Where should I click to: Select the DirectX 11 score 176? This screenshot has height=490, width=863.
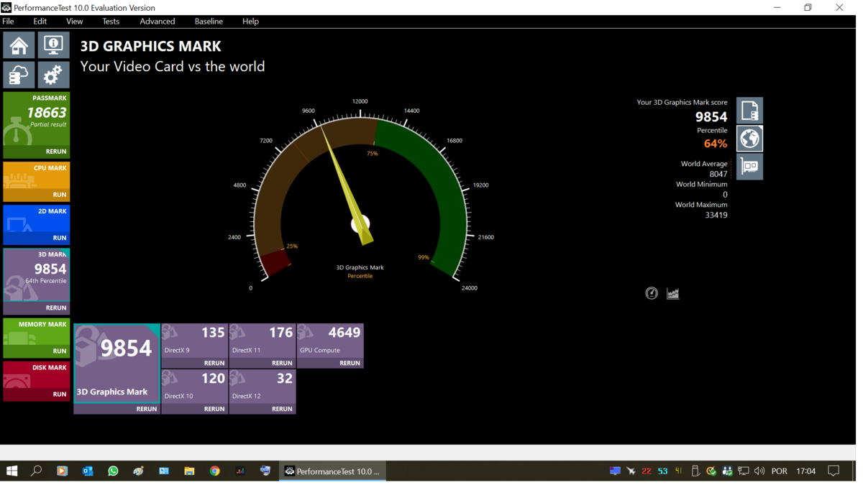[280, 333]
